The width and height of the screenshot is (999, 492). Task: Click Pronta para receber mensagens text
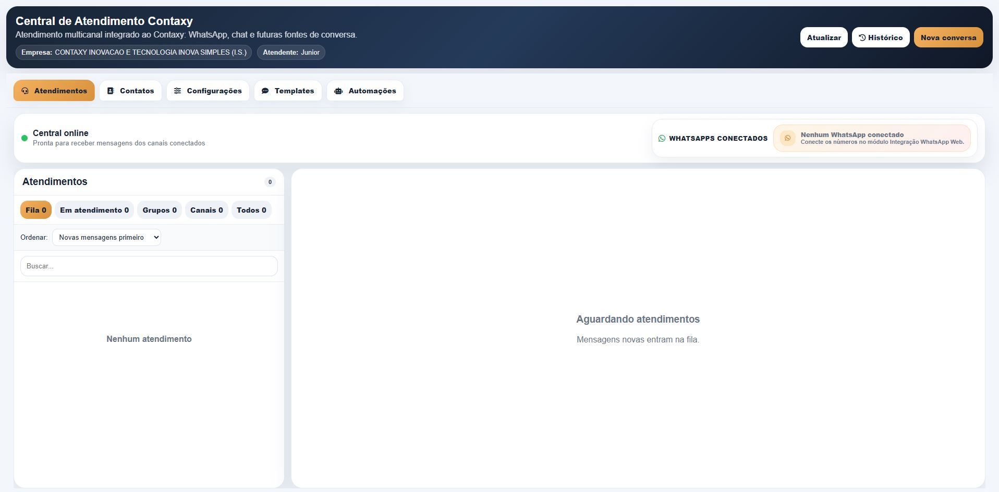pos(119,143)
